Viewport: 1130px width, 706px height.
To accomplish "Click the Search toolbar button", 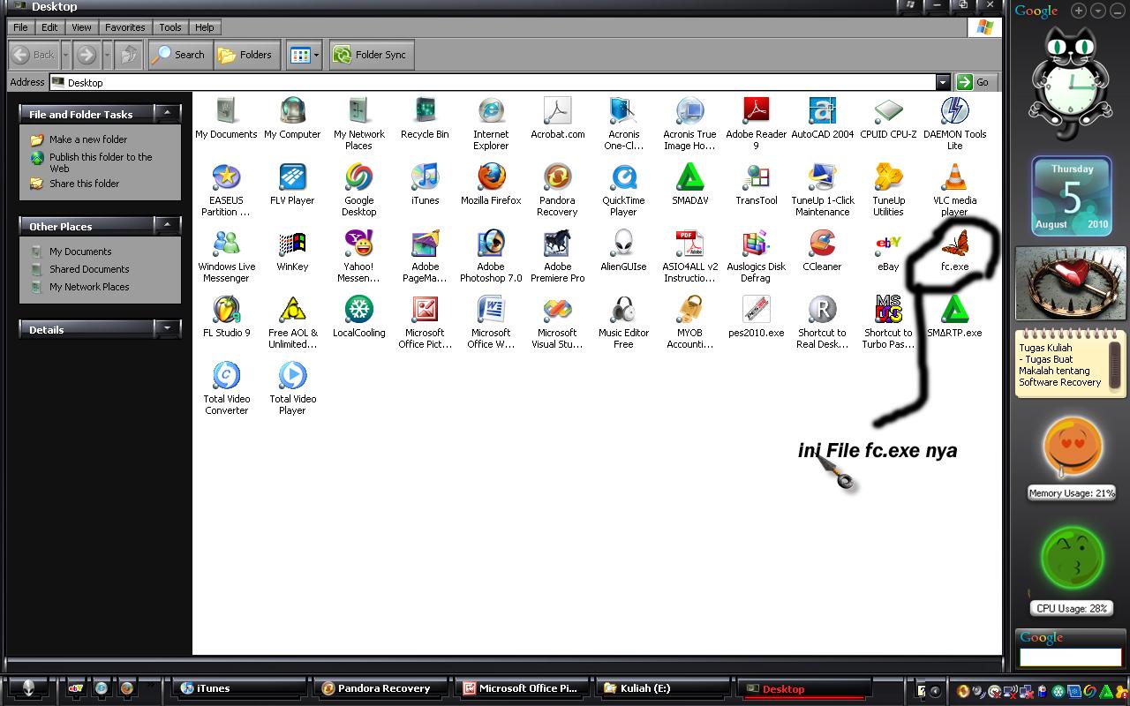I will pos(179,55).
